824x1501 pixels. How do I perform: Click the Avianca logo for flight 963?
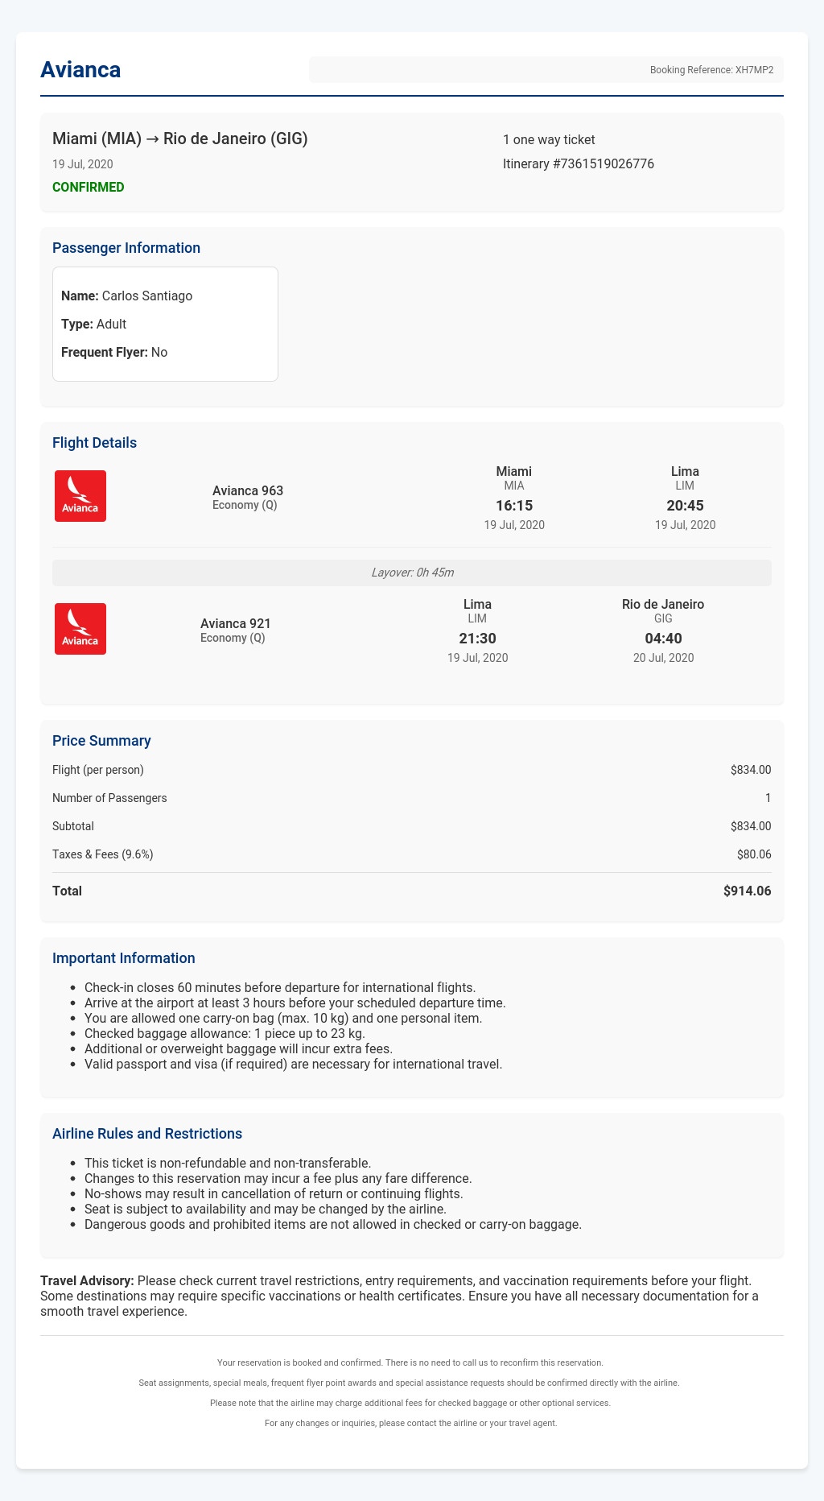point(80,496)
